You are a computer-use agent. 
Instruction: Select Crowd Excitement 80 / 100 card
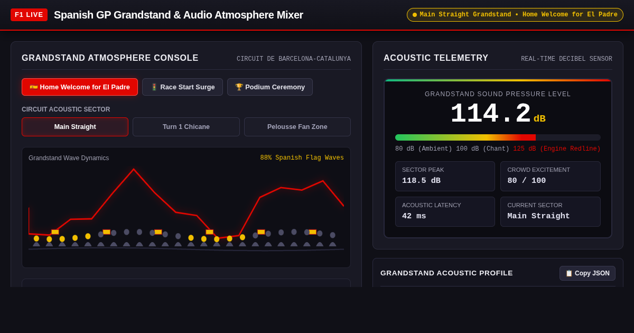tap(551, 176)
